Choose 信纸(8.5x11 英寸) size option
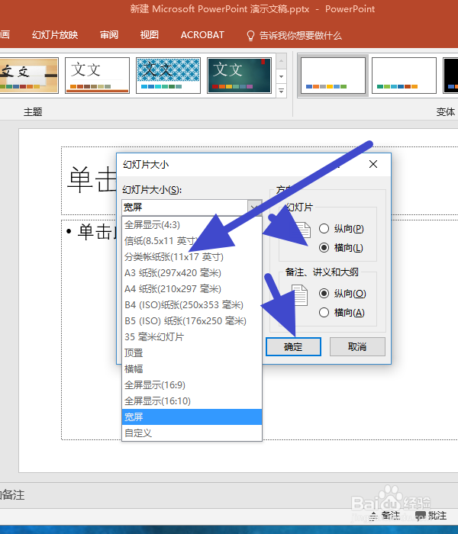Viewport: 458px width, 534px height. coord(192,241)
